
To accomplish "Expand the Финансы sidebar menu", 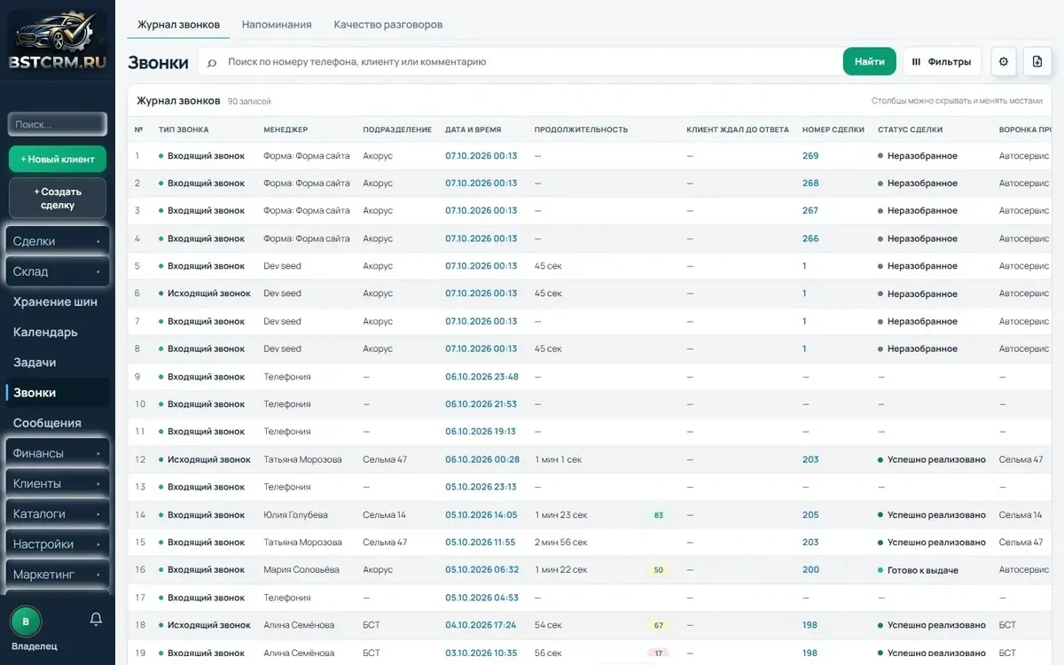I will (x=58, y=453).
